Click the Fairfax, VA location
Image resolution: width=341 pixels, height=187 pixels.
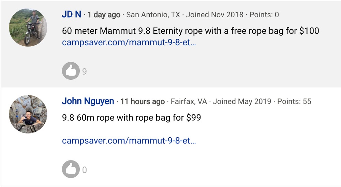(x=189, y=102)
